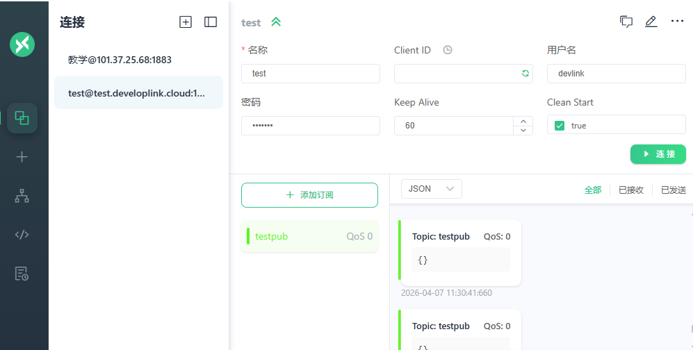The image size is (693, 350).
Task: Click the edit pencil icon
Action: [x=651, y=22]
